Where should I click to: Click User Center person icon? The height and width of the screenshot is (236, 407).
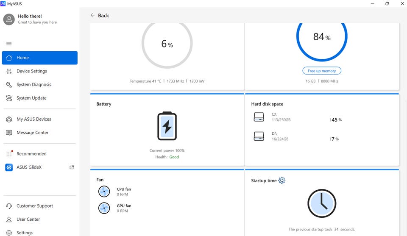pyautogui.click(x=9, y=219)
